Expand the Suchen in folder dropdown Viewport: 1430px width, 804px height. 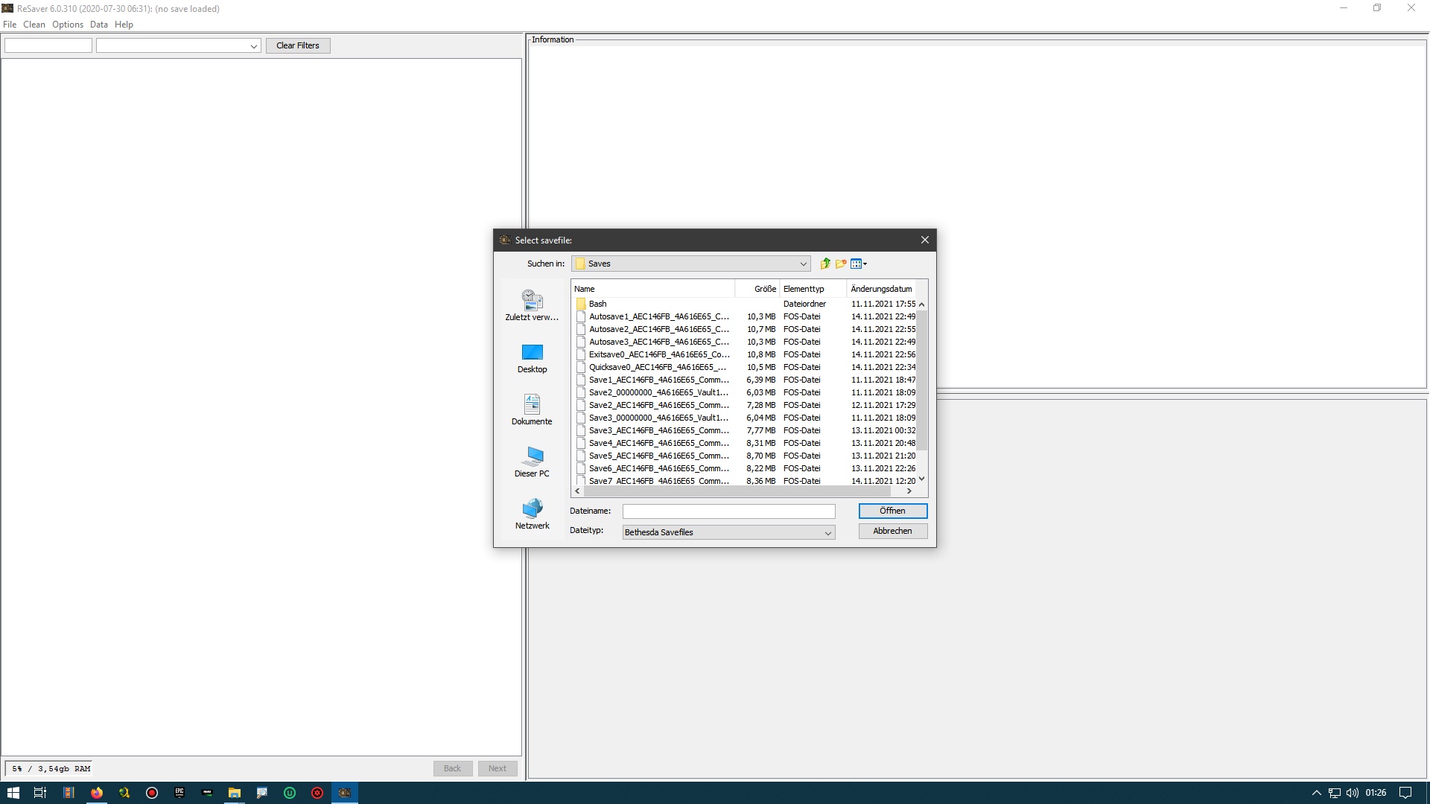[803, 264]
